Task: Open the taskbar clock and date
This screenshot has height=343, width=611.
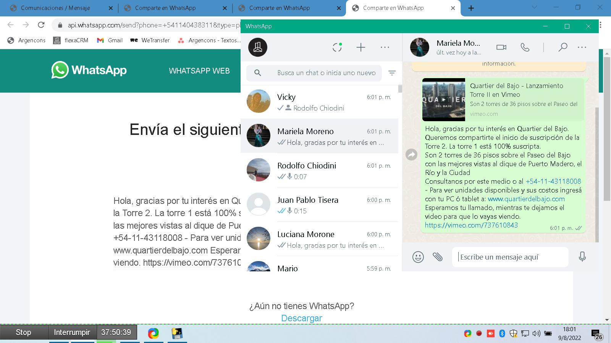Action: click(x=569, y=333)
